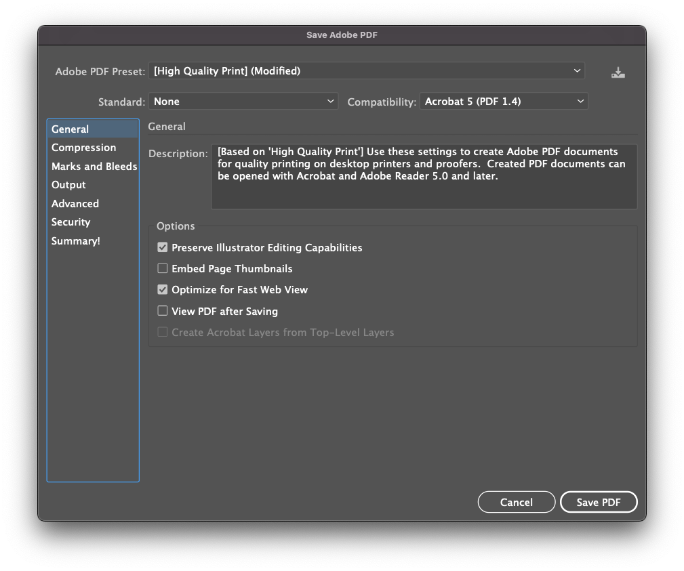Screen dimensions: 684x571
Task: Click the General heading above the Description field
Action: click(167, 127)
